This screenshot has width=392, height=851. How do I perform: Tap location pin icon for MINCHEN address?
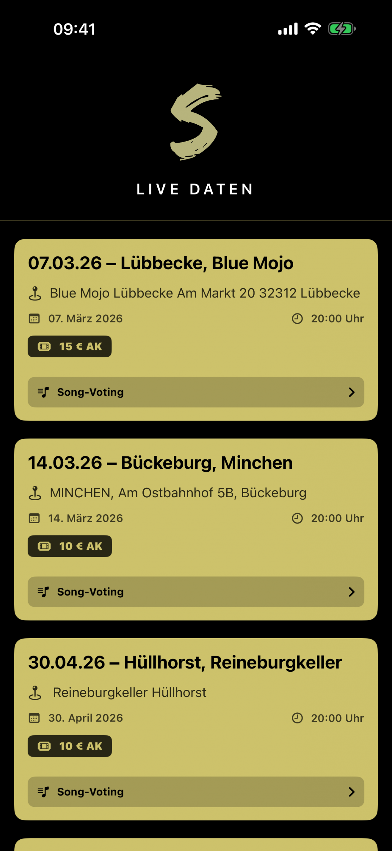35,493
